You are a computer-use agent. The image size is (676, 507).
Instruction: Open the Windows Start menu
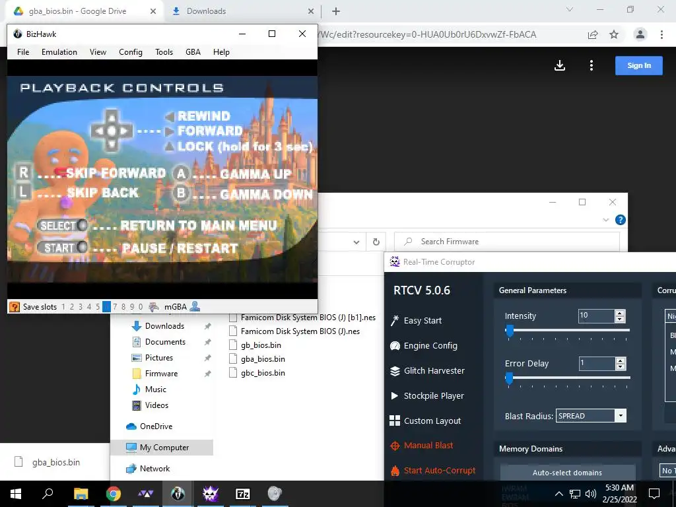pos(16,494)
